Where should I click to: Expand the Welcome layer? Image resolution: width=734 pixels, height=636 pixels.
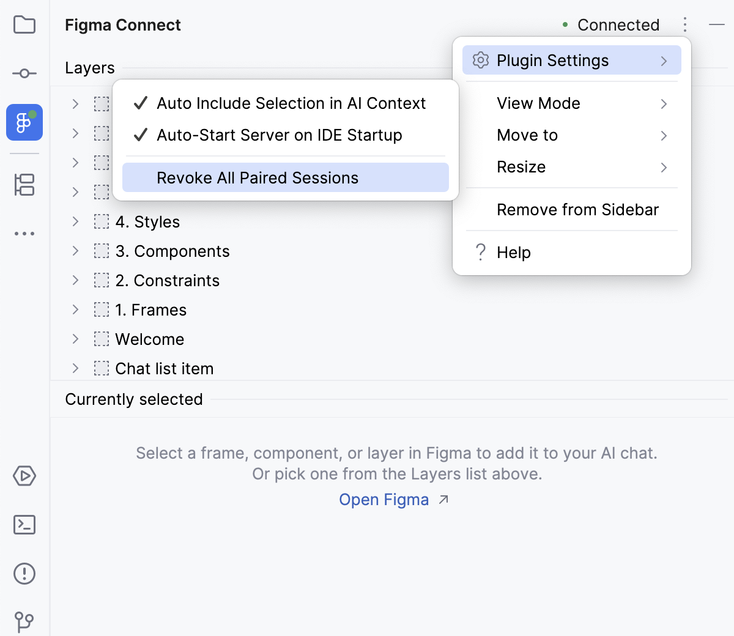click(75, 339)
